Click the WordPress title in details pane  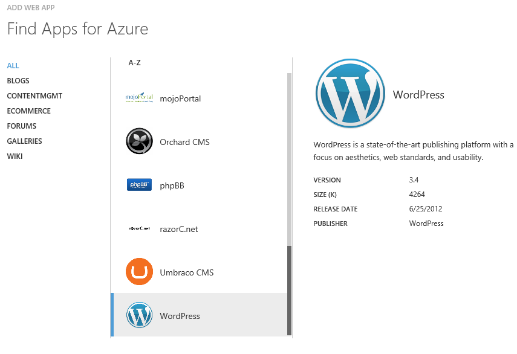coord(418,95)
